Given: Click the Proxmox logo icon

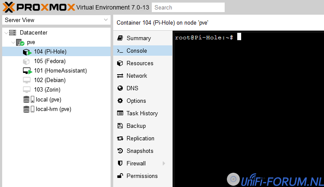Looking at the screenshot, I should tap(9, 7).
